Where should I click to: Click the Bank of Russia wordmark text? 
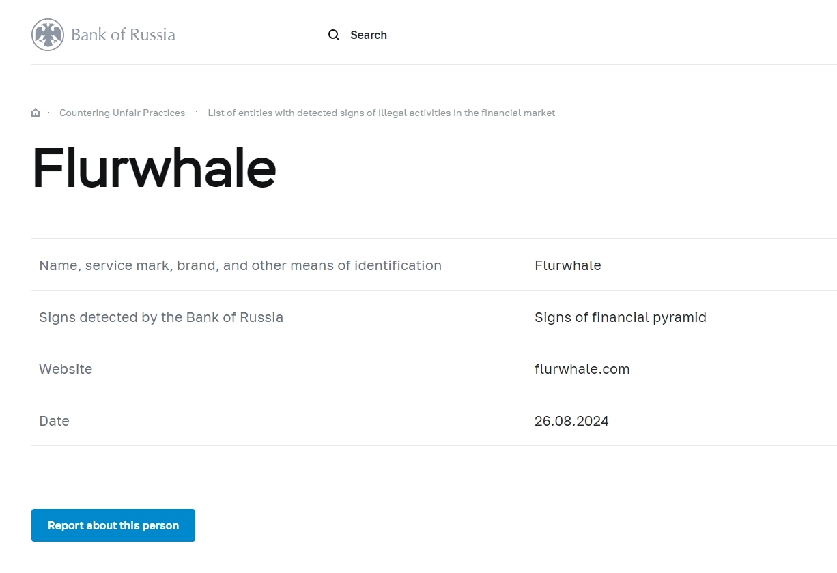point(123,35)
